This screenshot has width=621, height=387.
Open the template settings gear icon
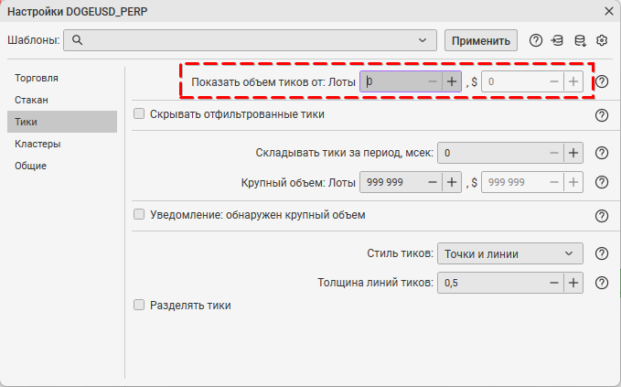(x=602, y=40)
